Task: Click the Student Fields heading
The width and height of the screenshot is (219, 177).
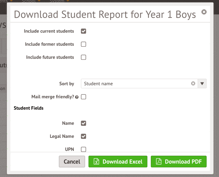Action: pyautogui.click(x=29, y=108)
